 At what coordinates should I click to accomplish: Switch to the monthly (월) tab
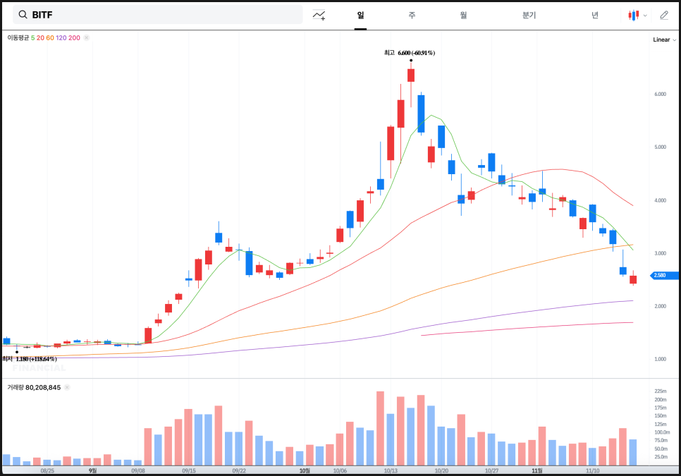(463, 15)
